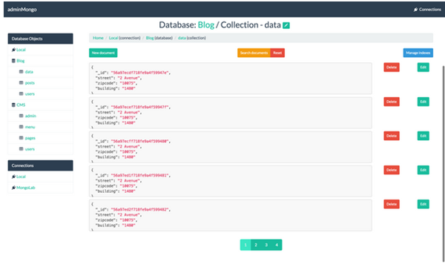Click the database icon beside Blog
445x267 pixels.
[13, 61]
